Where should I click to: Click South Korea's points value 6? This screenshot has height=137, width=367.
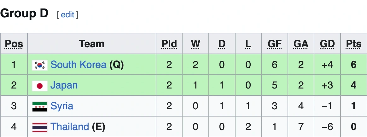353,65
